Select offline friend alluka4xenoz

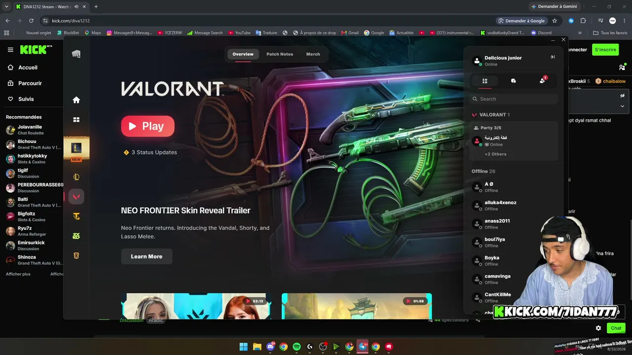[513, 206]
